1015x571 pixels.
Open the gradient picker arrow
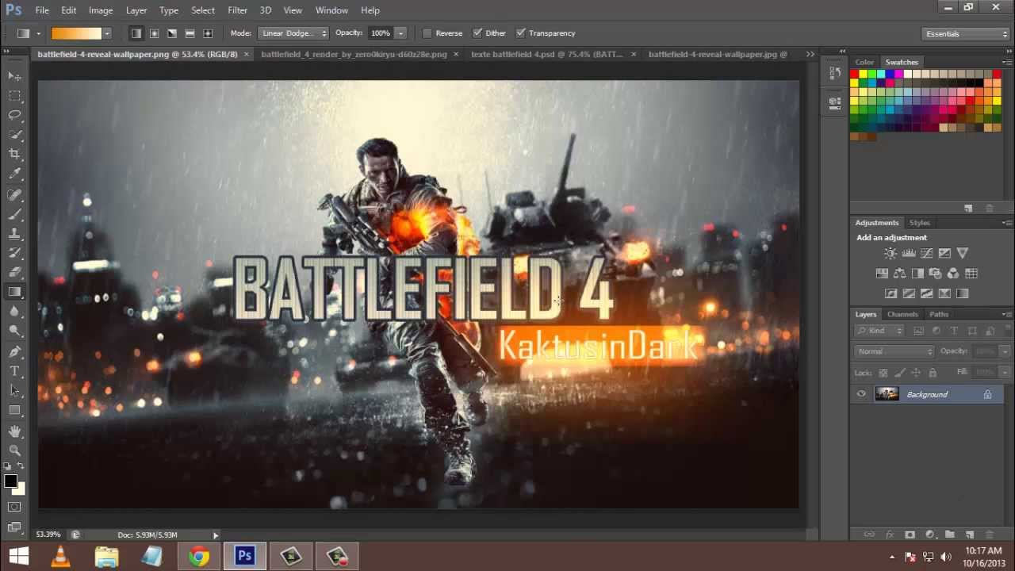(x=107, y=33)
